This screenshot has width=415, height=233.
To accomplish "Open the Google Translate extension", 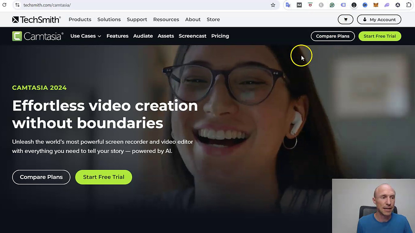I will [288, 5].
